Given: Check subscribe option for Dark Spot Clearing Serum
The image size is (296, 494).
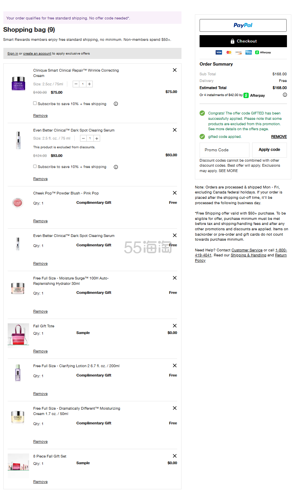Looking at the screenshot, I should 35,166.
